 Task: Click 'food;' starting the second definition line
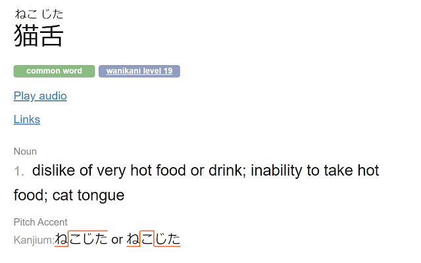click(x=31, y=195)
